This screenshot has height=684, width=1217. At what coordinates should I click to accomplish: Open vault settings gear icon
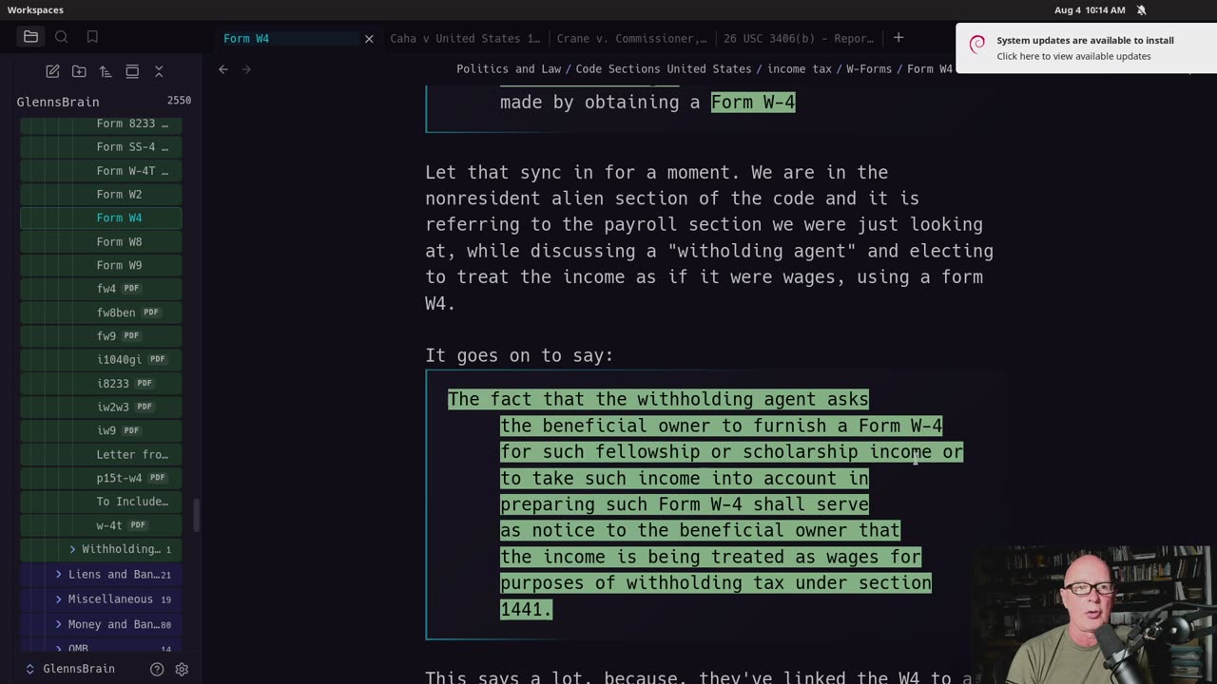coord(182,669)
